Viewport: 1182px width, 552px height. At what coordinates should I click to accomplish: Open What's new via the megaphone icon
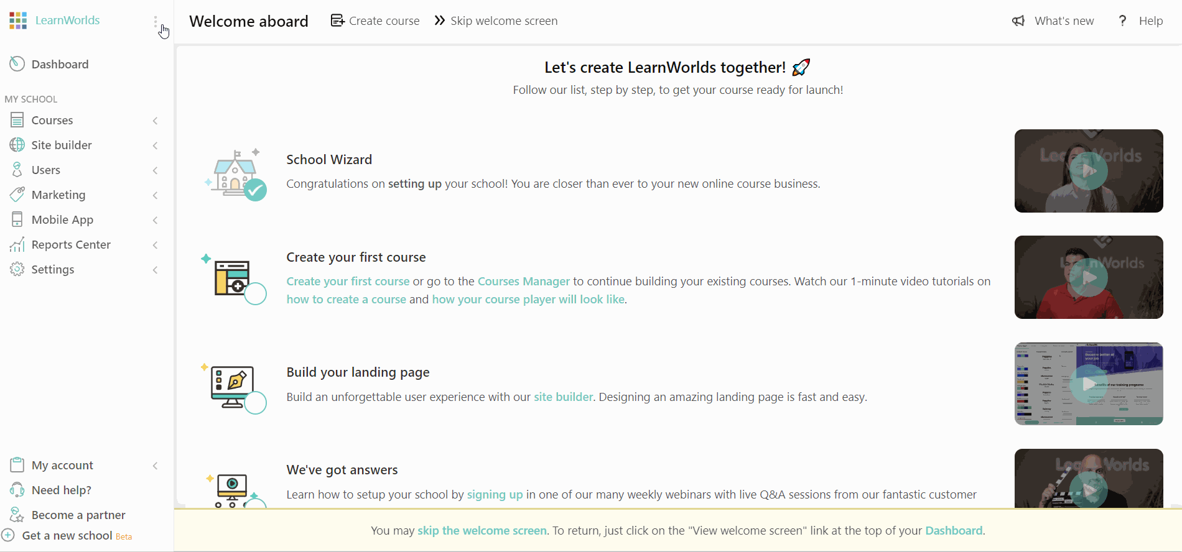[x=1018, y=20]
